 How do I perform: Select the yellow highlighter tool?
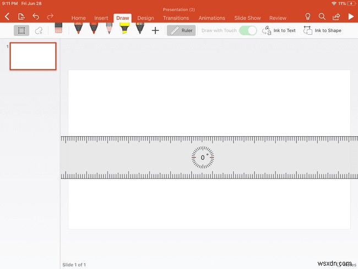124,28
